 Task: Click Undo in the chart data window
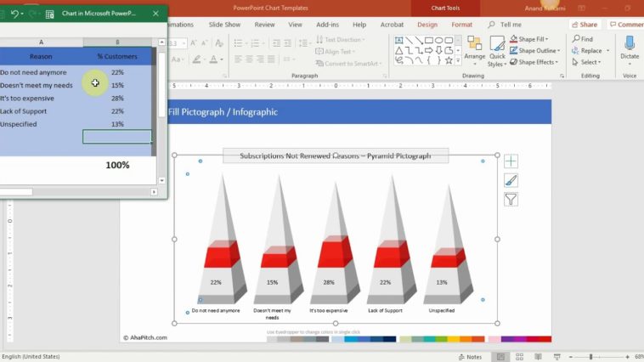[x=14, y=14]
